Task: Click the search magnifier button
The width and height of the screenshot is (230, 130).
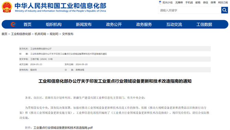Action: 225,10
